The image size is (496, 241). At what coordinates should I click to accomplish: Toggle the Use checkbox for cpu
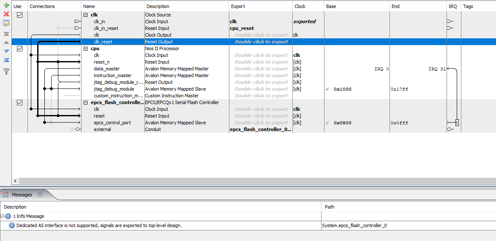(x=19, y=48)
